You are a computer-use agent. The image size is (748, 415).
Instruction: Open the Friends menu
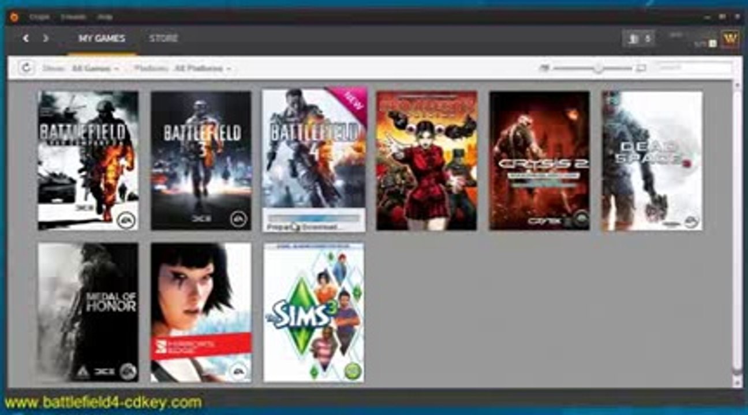pos(73,17)
